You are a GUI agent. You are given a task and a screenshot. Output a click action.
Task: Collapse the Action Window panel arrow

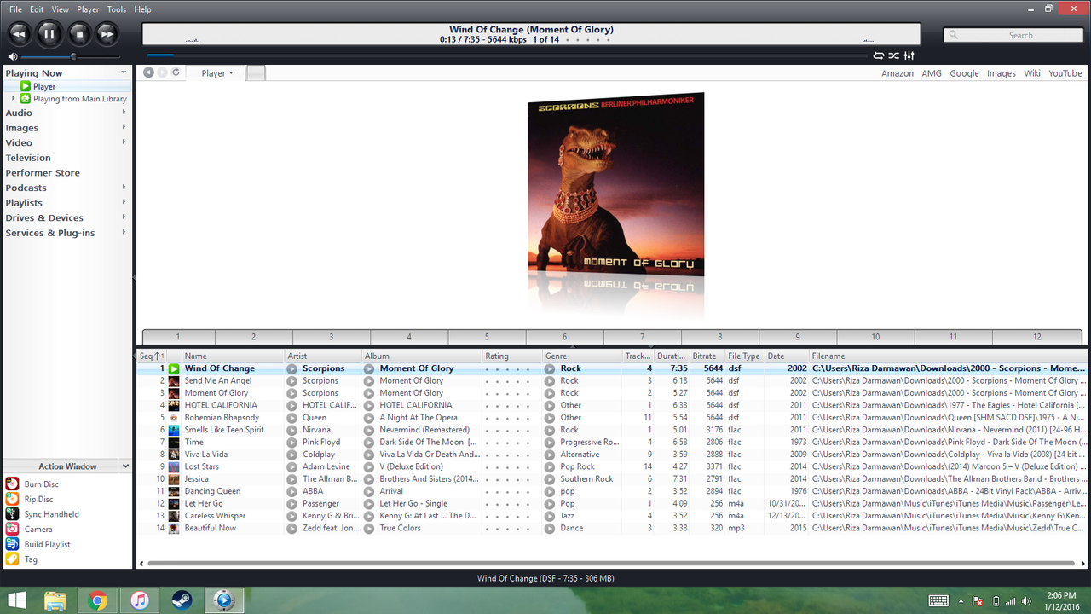125,466
